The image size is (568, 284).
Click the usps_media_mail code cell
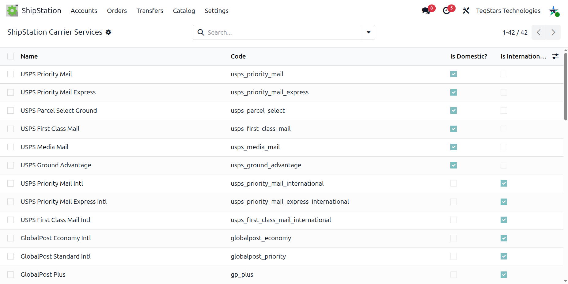click(255, 147)
